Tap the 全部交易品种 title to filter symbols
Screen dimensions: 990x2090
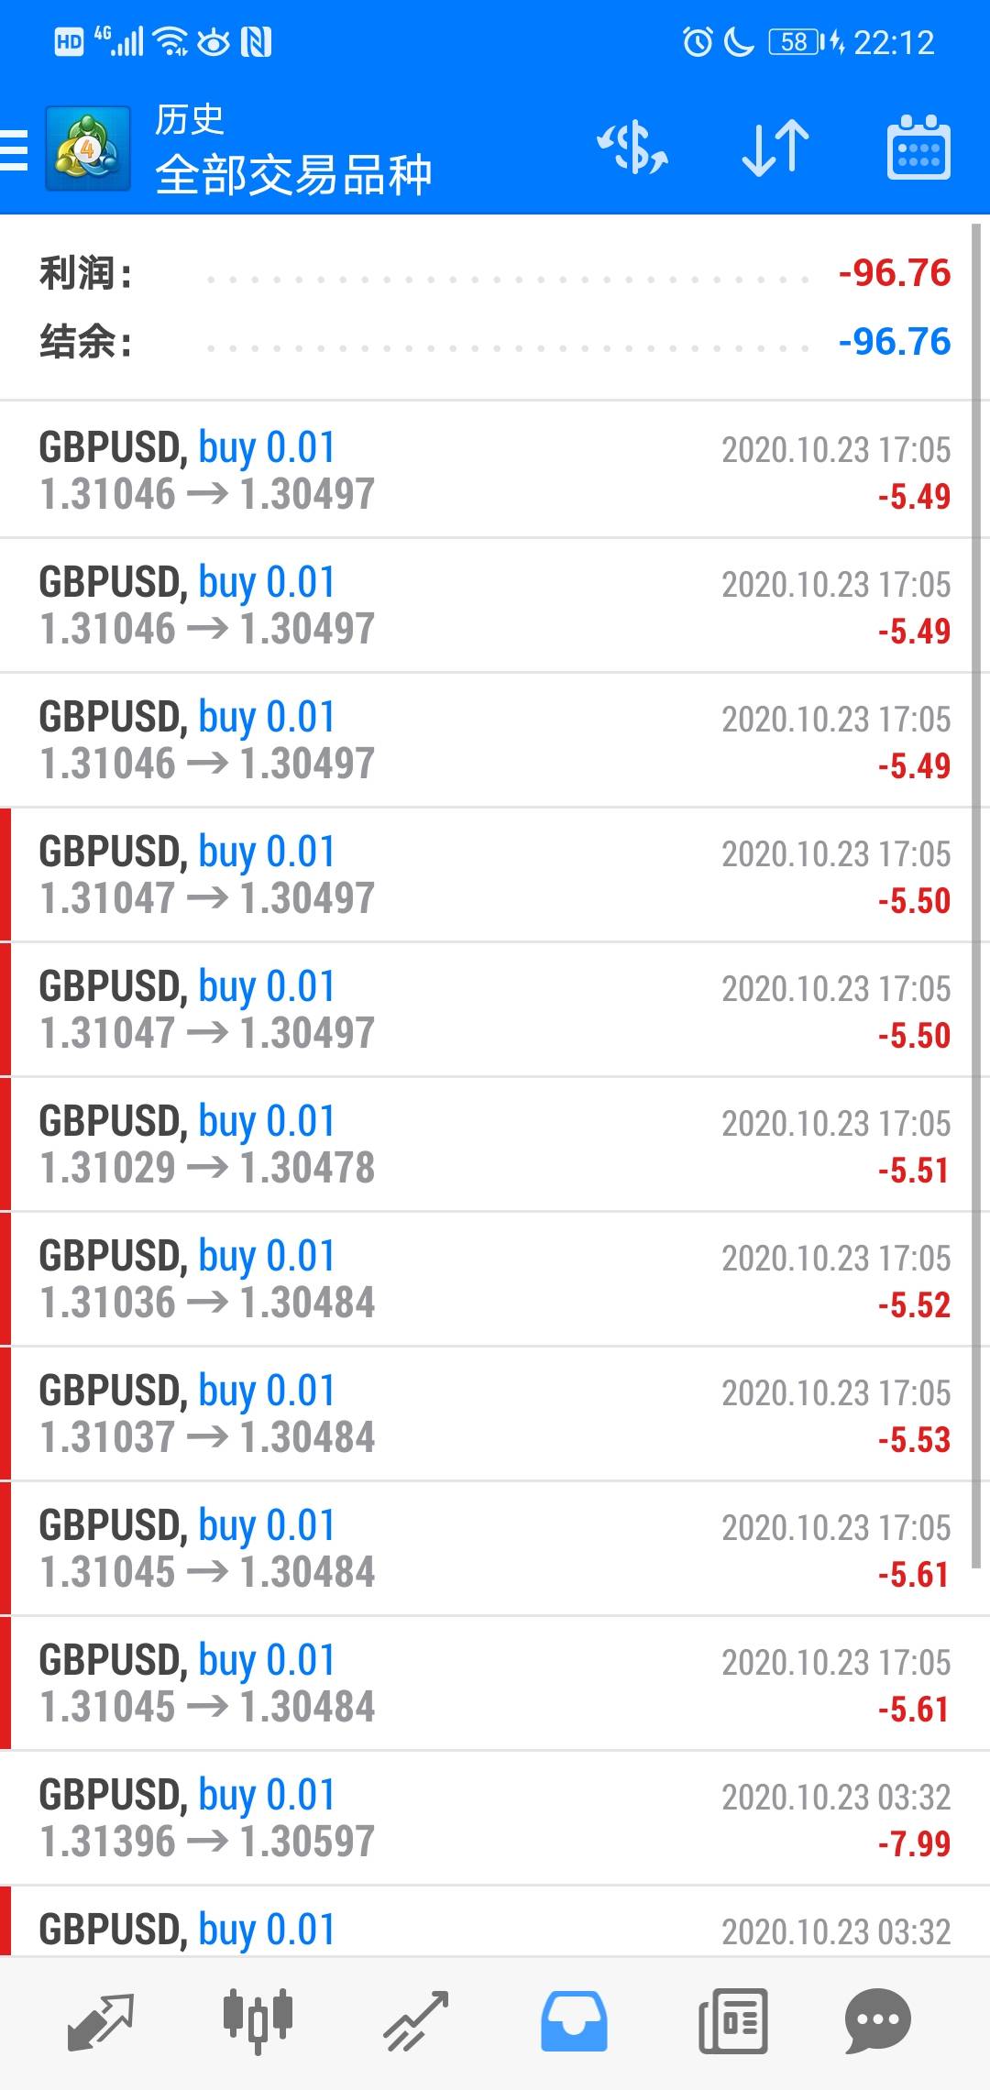[x=293, y=174]
